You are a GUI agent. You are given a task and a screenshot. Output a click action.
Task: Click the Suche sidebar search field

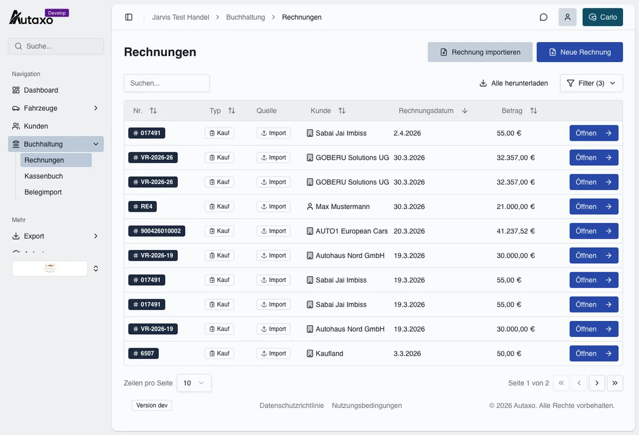(x=56, y=46)
